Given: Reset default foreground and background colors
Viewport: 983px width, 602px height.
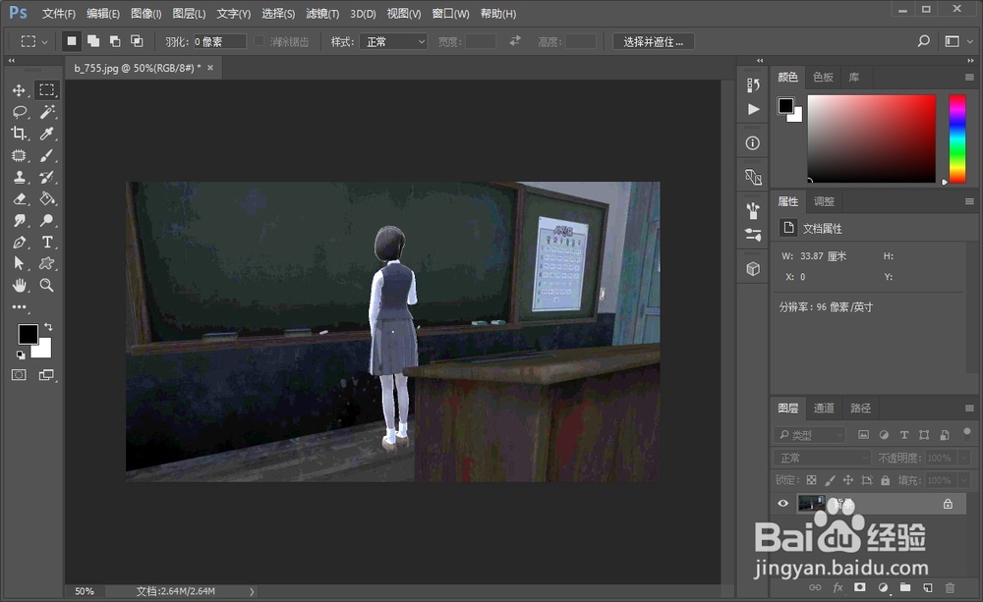Looking at the screenshot, I should (21, 356).
